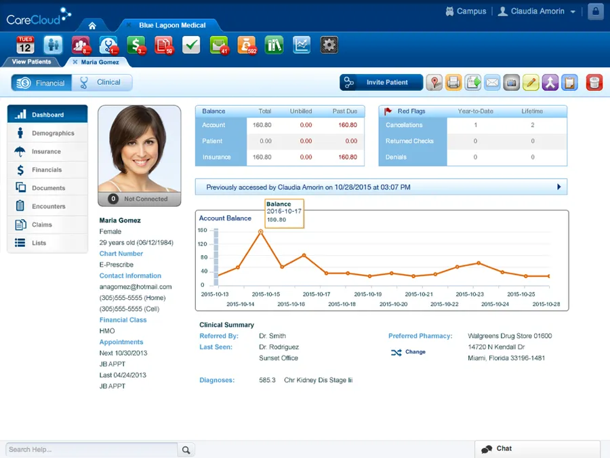Click the Chart Number link

121,254
